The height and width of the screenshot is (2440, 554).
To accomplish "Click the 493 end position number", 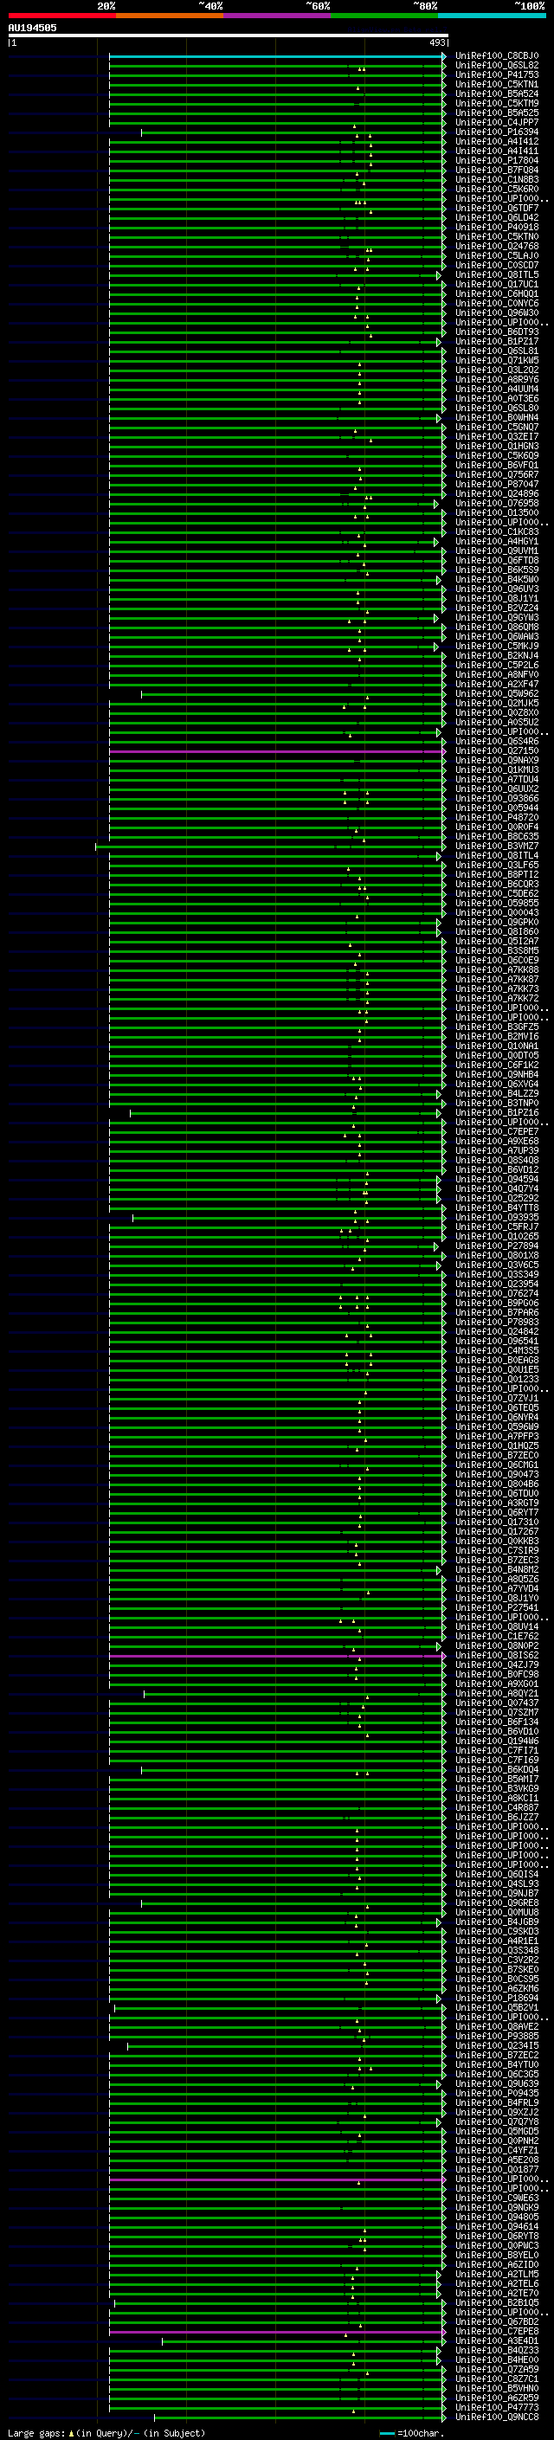I will (x=436, y=42).
